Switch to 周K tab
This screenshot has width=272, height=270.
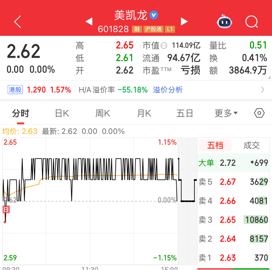click(103, 113)
